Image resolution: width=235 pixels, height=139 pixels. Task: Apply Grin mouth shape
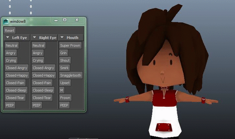[63, 53]
